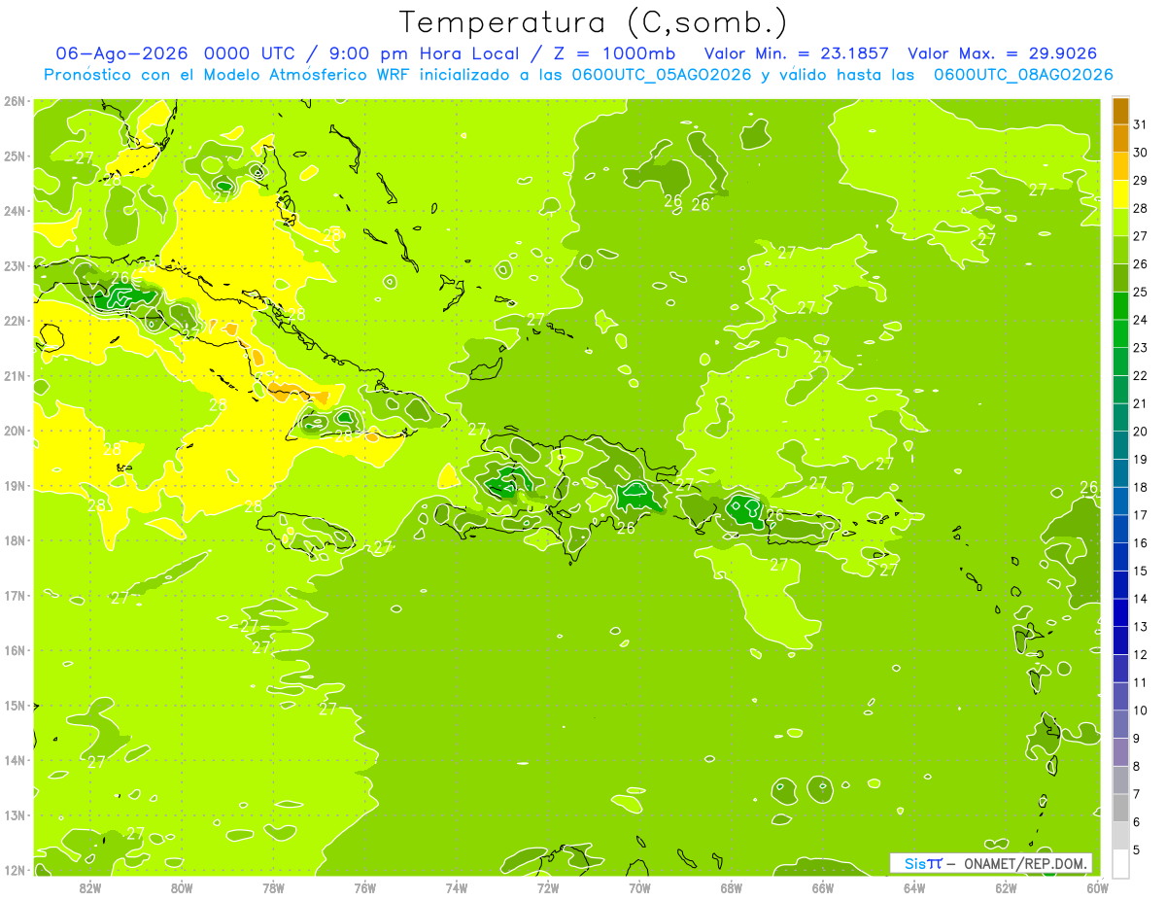The image size is (1166, 901).
Task: Pick the purple swatch between 8 and 9
Action: [x=1120, y=751]
